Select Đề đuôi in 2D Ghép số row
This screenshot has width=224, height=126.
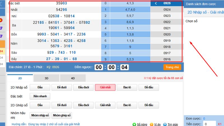tap(62, 105)
